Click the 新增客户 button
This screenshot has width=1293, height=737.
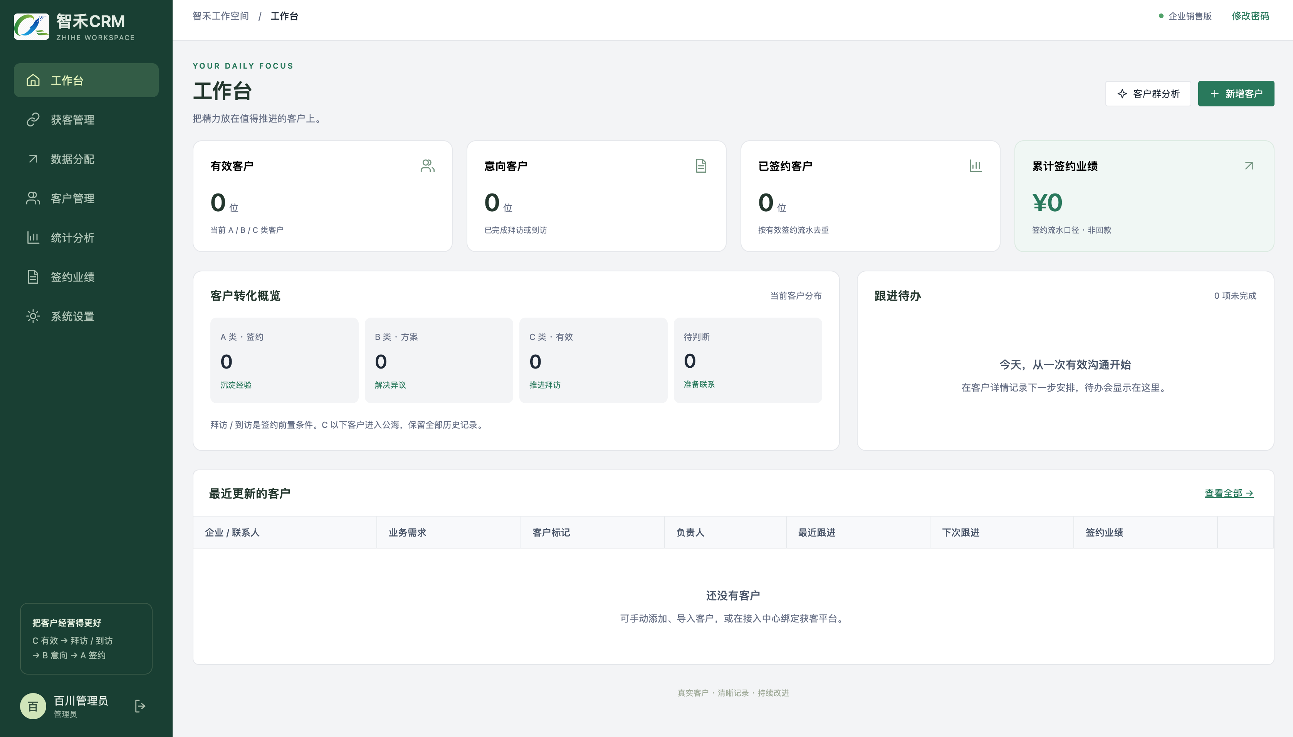(x=1236, y=94)
